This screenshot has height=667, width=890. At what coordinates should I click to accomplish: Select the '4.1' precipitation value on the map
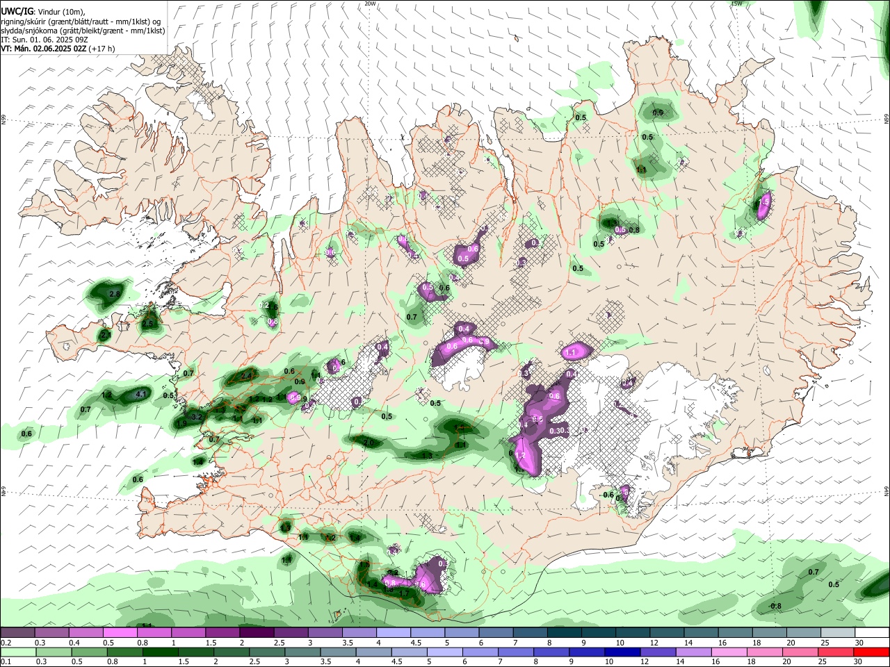click(x=141, y=394)
